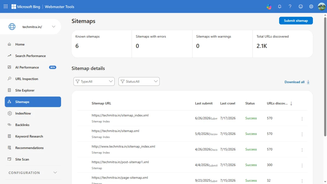This screenshot has height=184, width=327.
Task: Click the Recommendations icon
Action: click(10, 148)
